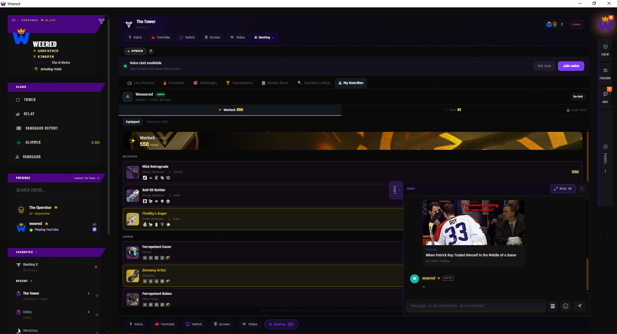Expand the right-side PANEL handle

605,158
